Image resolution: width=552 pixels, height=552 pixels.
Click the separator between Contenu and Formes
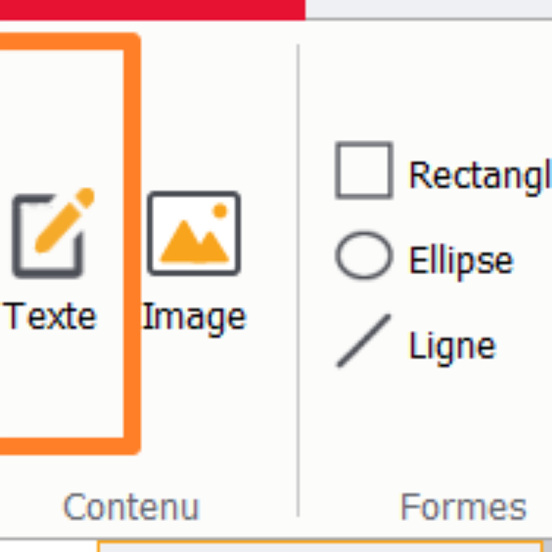[x=298, y=276]
